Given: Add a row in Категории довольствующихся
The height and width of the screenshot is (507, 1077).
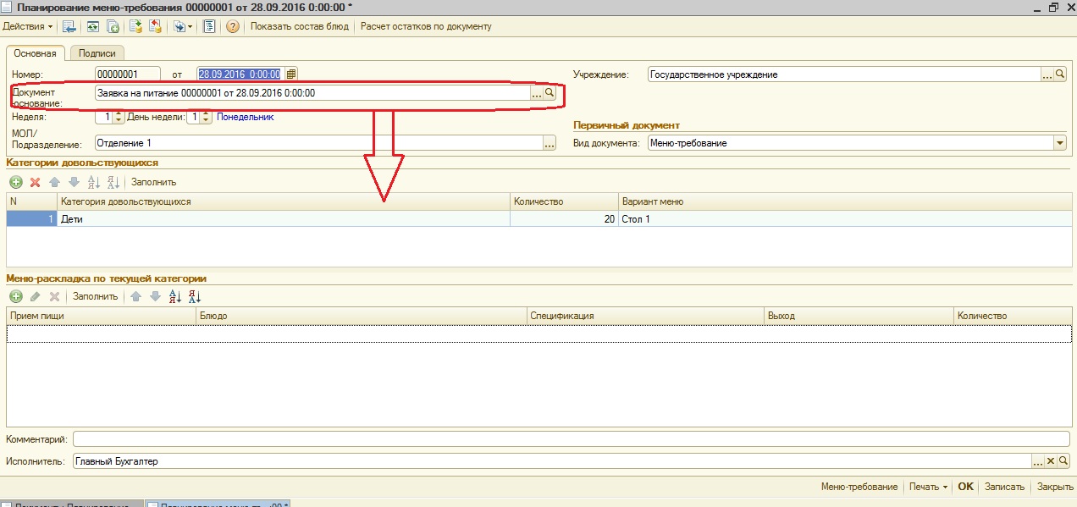Looking at the screenshot, I should [16, 182].
